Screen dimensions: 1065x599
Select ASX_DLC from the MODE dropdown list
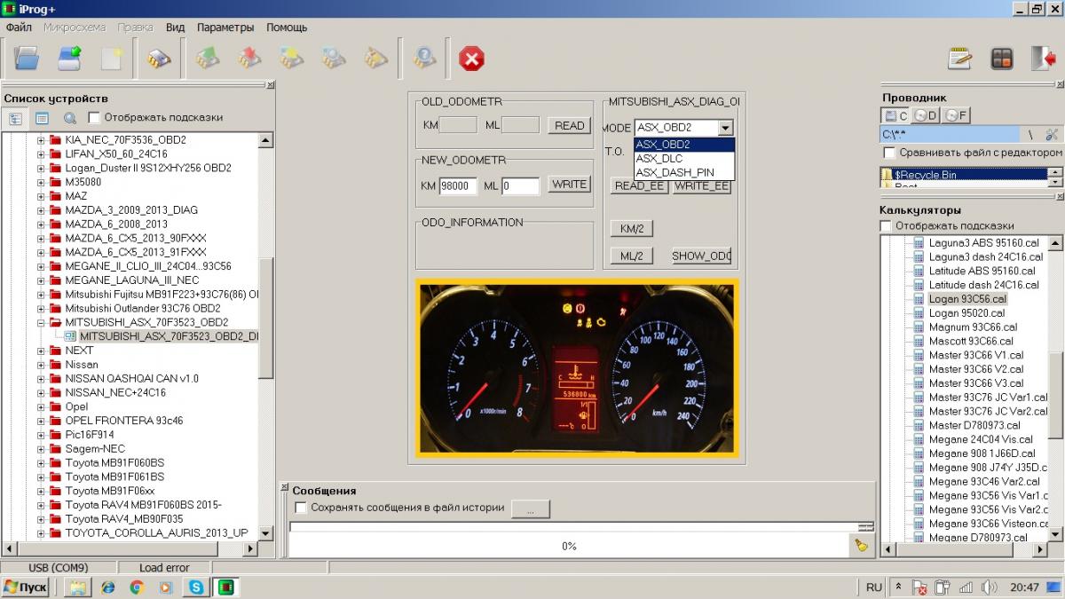659,158
